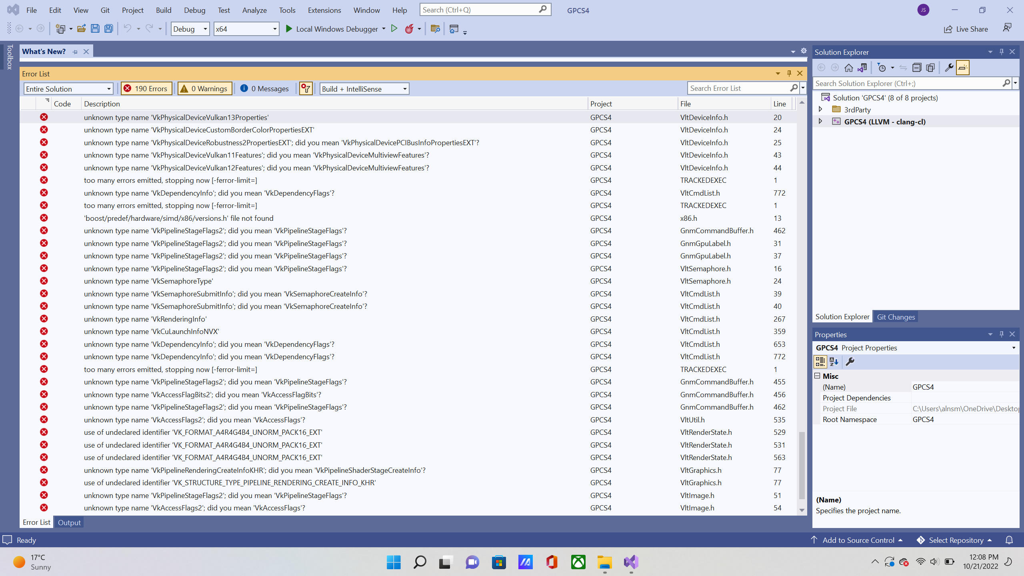Switch to the Output tab

point(69,522)
